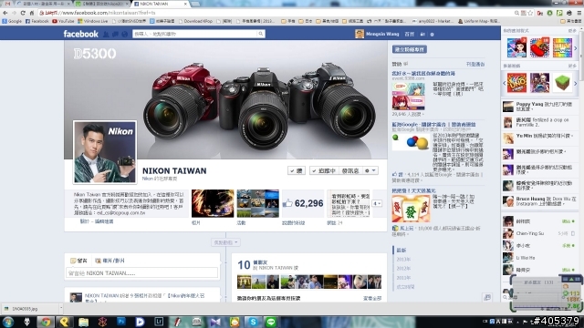The image size is (584, 328).
Task: Open the notifications globe icon in Facebook header
Action: tap(125, 35)
